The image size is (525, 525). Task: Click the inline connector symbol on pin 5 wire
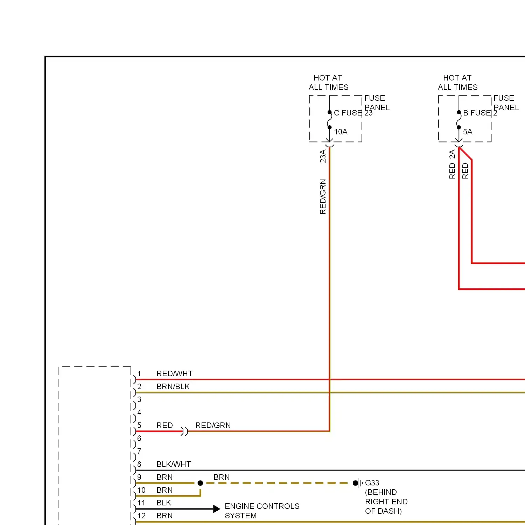[x=184, y=431]
